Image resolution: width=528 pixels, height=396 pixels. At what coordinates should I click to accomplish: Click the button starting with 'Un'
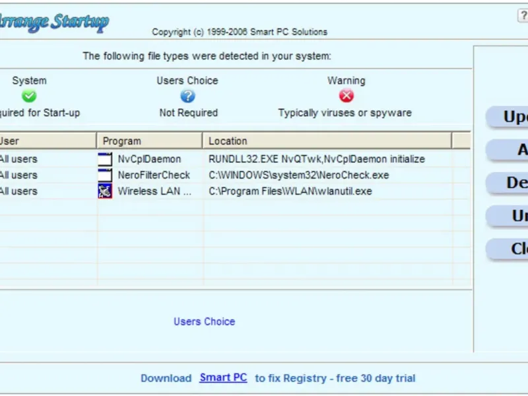click(x=507, y=216)
